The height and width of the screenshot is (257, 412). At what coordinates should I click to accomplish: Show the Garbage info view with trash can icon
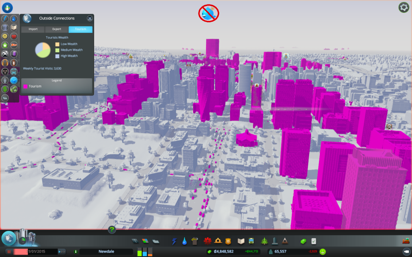[x=5, y=27]
